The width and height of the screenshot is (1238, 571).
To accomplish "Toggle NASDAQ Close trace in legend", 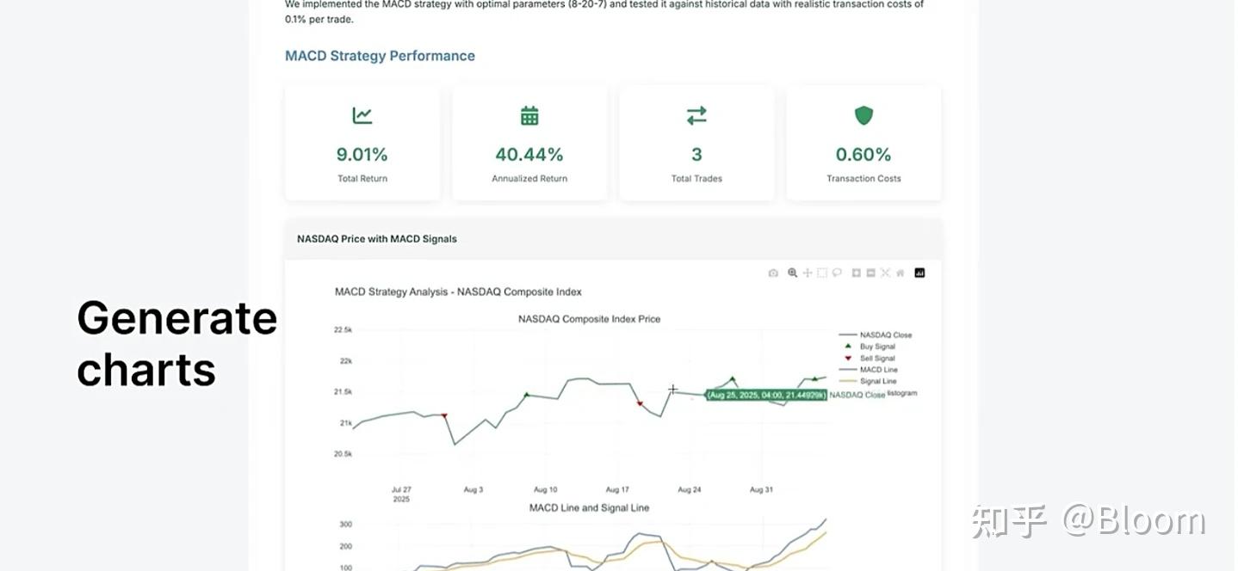I will pos(885,335).
